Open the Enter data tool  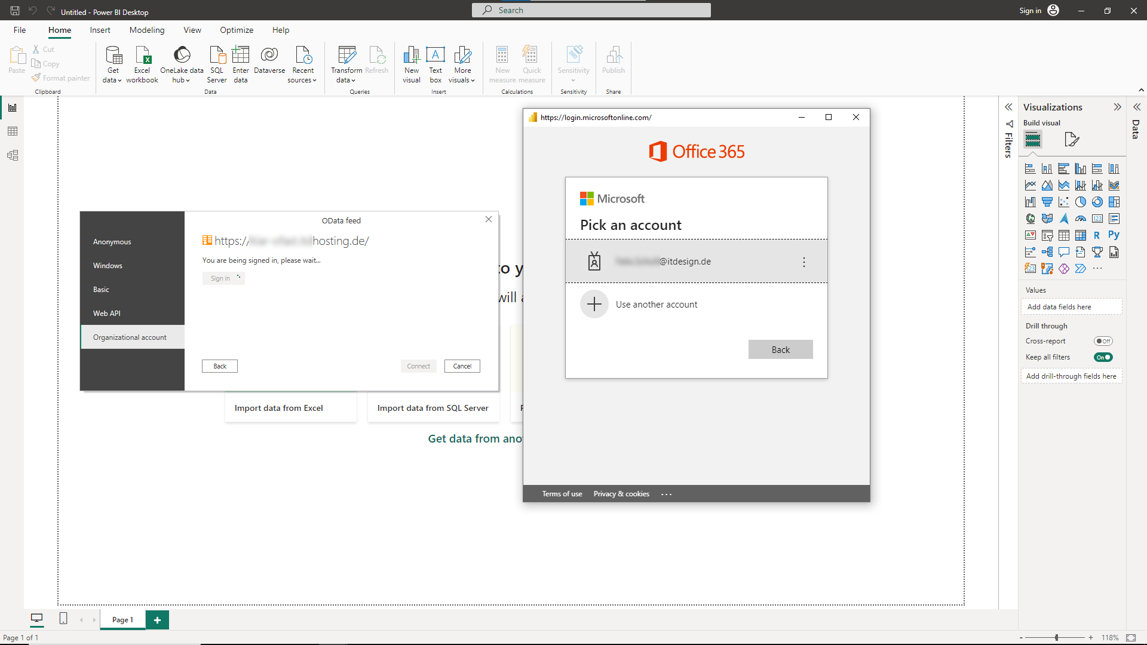241,64
